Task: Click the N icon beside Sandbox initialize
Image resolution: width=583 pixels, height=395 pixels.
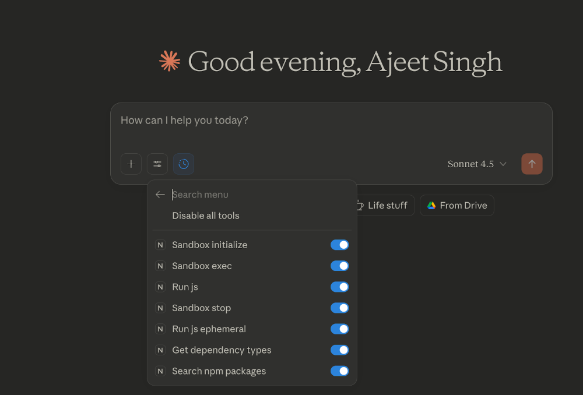Action: coord(160,245)
